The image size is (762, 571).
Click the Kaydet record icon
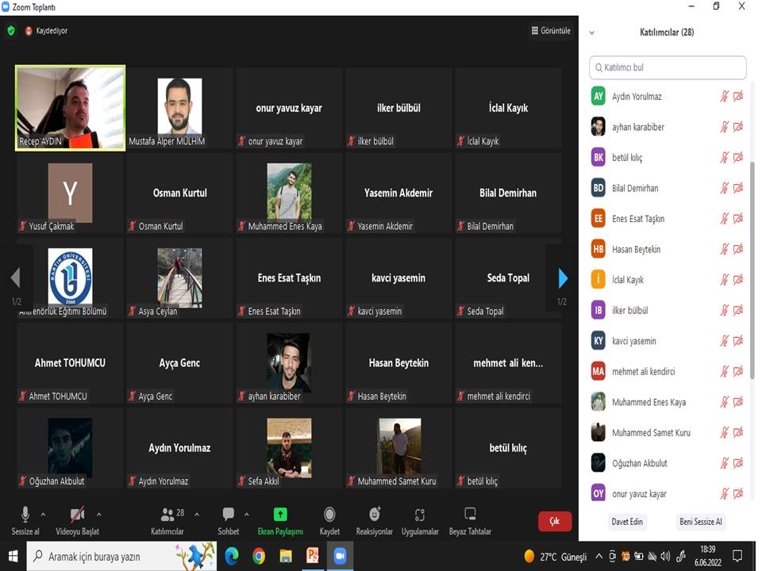pos(329,515)
